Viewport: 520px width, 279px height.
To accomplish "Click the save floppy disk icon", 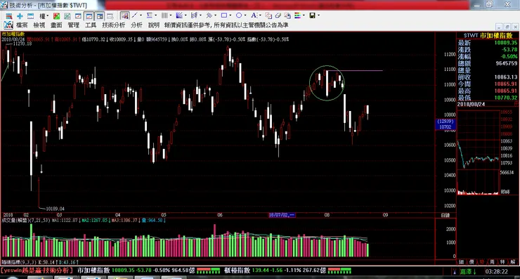I will [312, 15].
